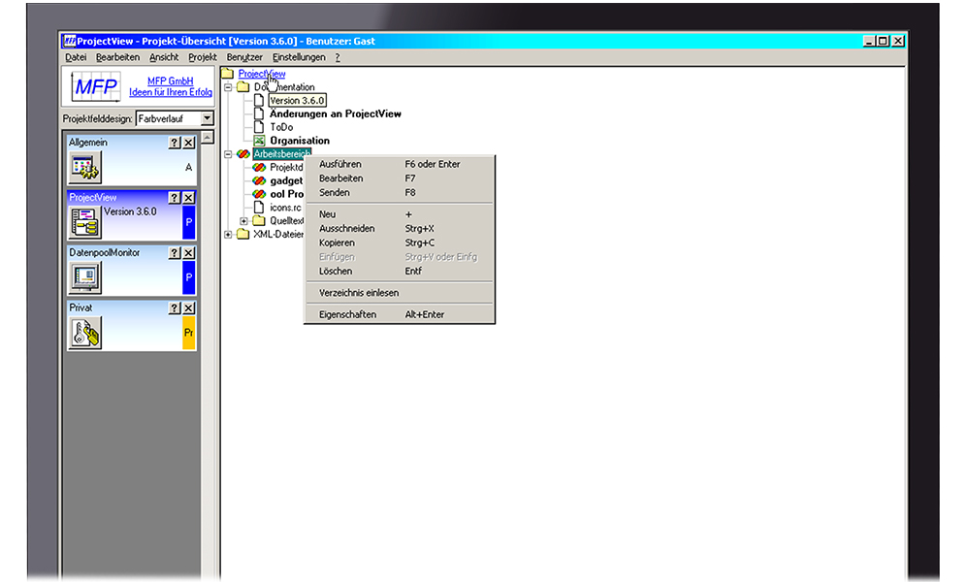
Task: Open the Allgemein project field icon
Action: (84, 167)
